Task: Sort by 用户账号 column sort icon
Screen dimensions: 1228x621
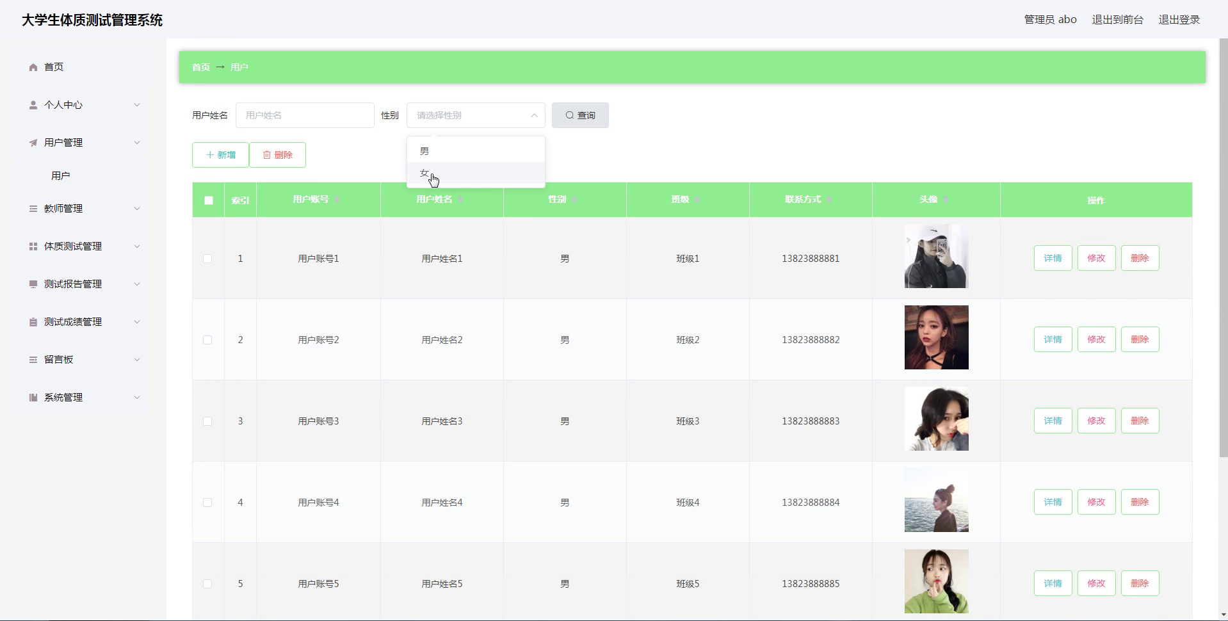Action: (337, 200)
